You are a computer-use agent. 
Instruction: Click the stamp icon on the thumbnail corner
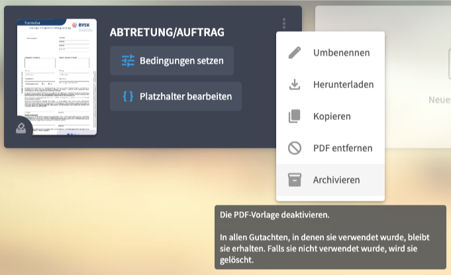(x=21, y=129)
